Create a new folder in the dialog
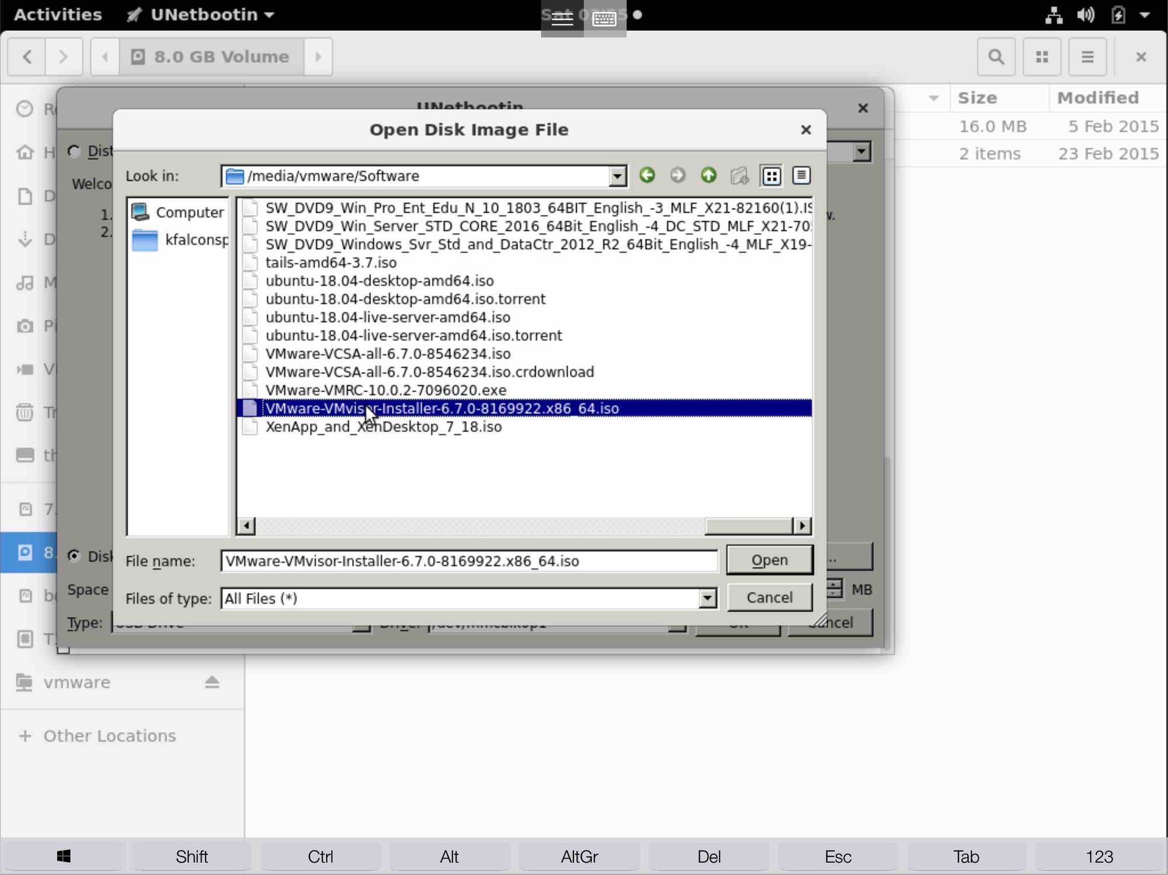 (739, 175)
